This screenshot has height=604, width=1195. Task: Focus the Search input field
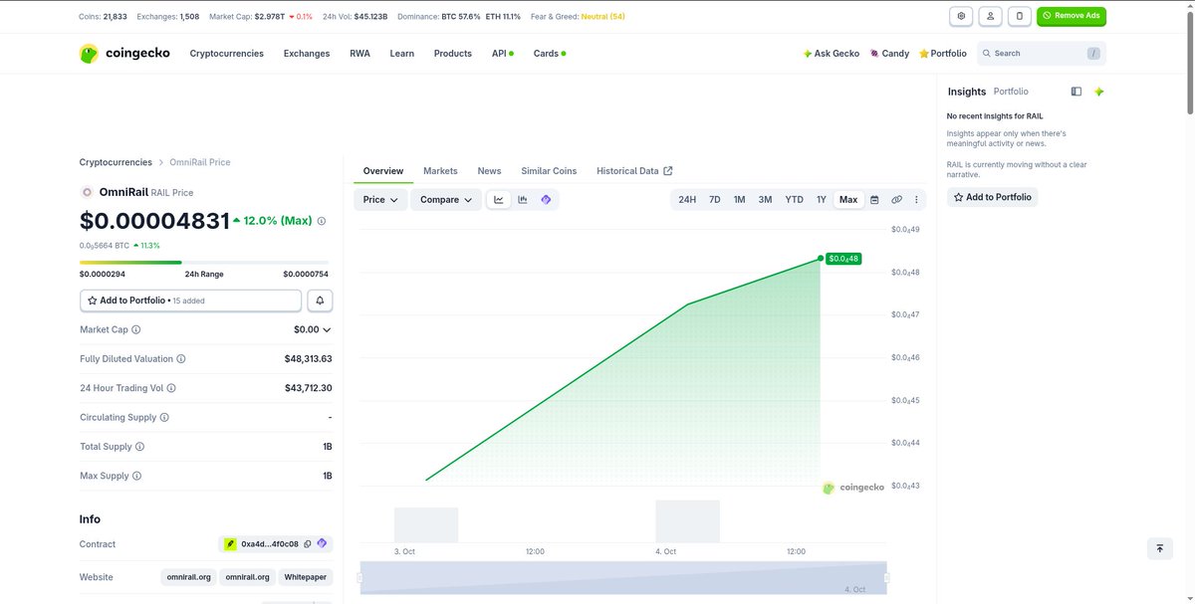point(1042,54)
